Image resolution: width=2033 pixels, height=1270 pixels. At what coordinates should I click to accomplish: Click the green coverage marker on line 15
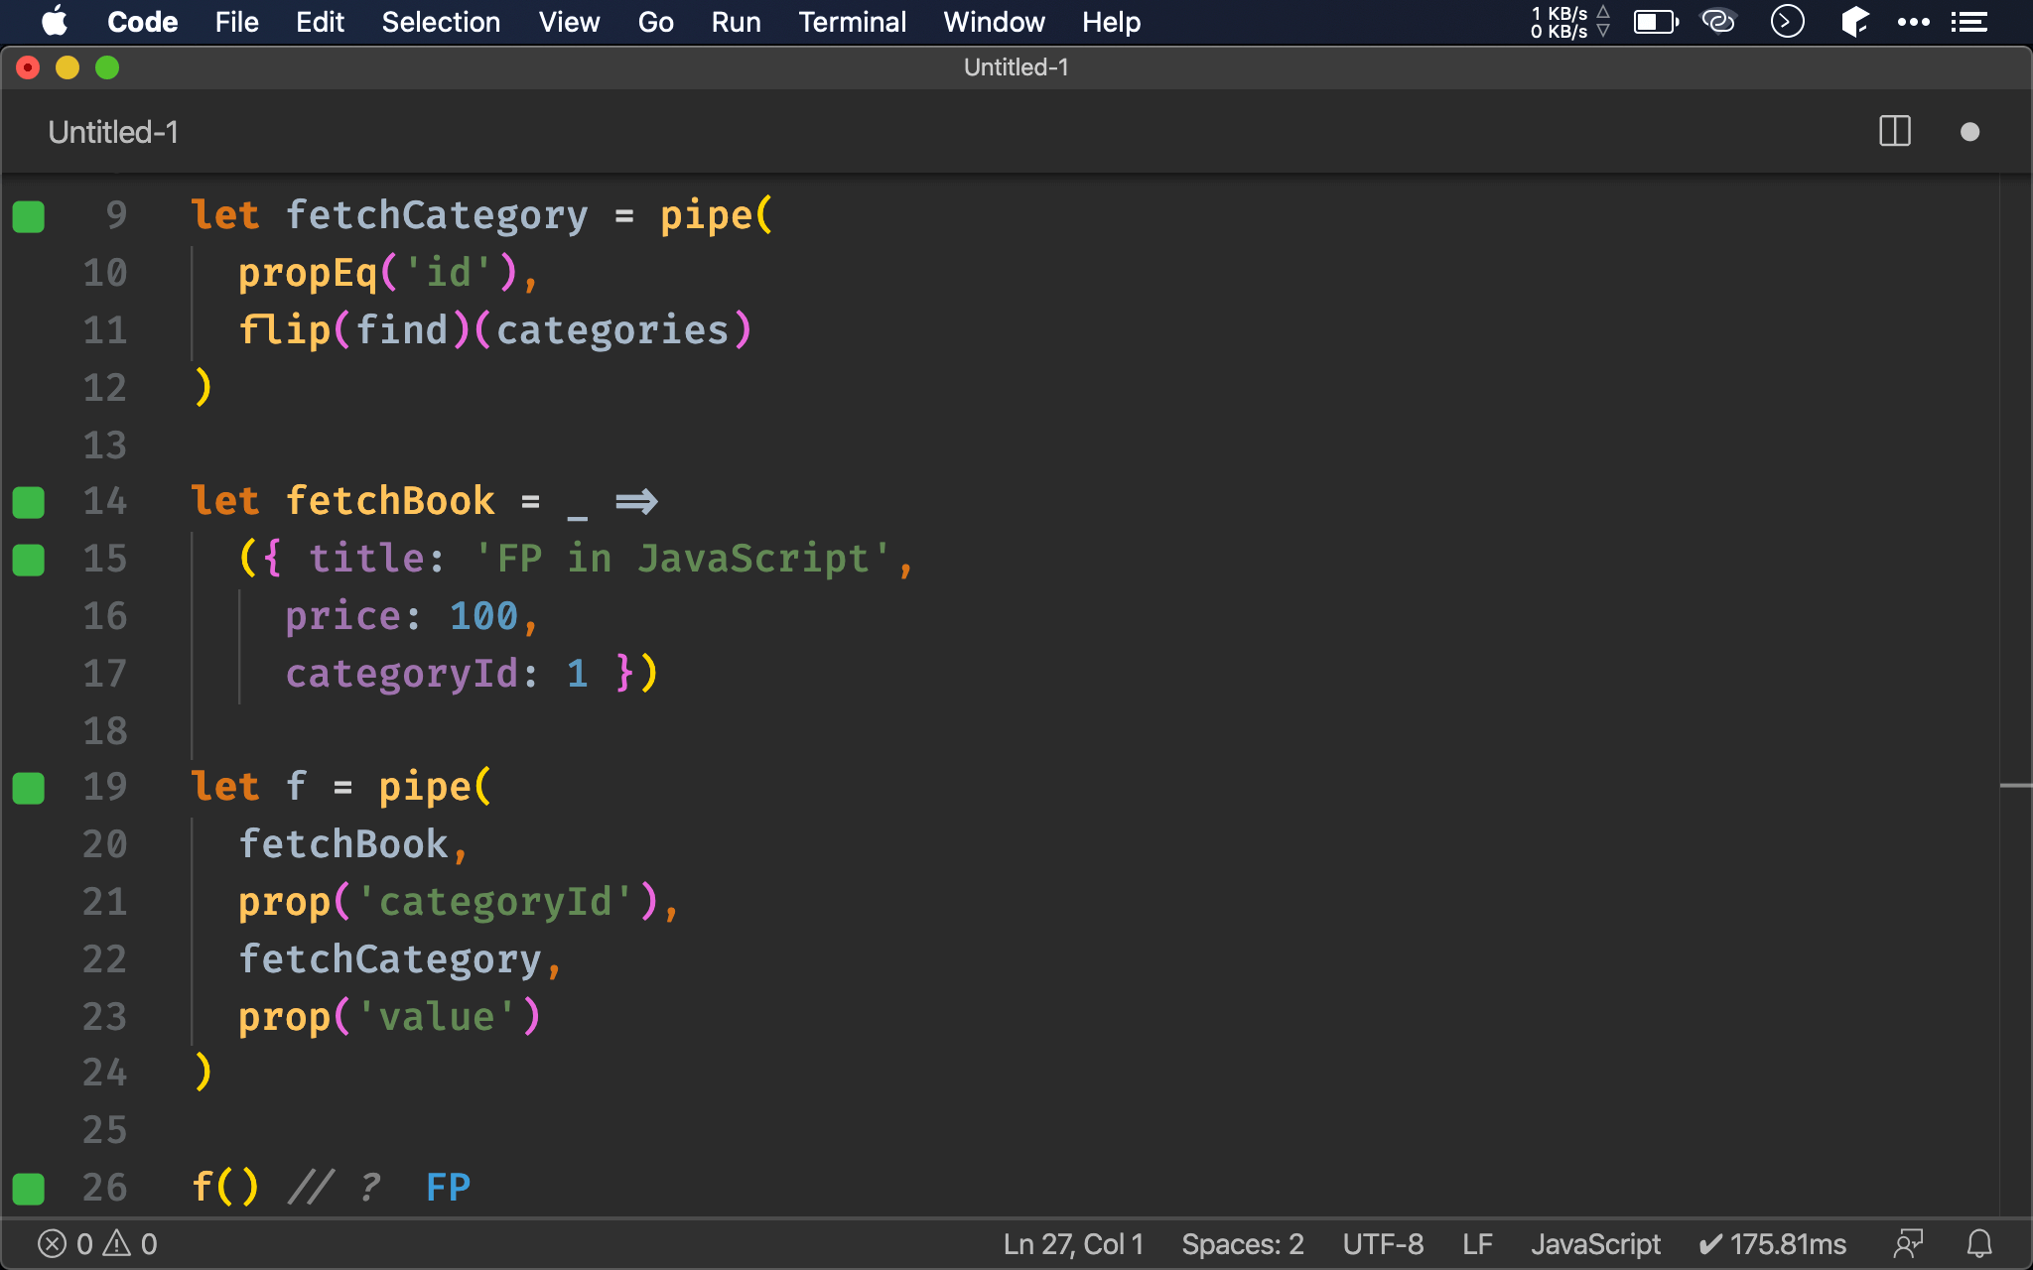coord(29,560)
